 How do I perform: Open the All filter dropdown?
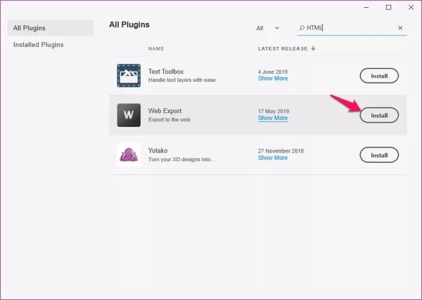click(x=268, y=28)
